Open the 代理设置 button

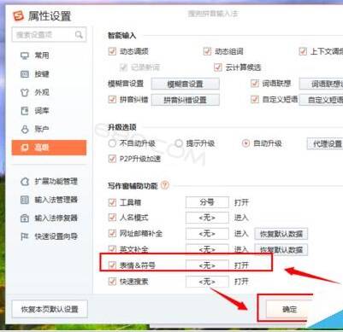point(325,143)
